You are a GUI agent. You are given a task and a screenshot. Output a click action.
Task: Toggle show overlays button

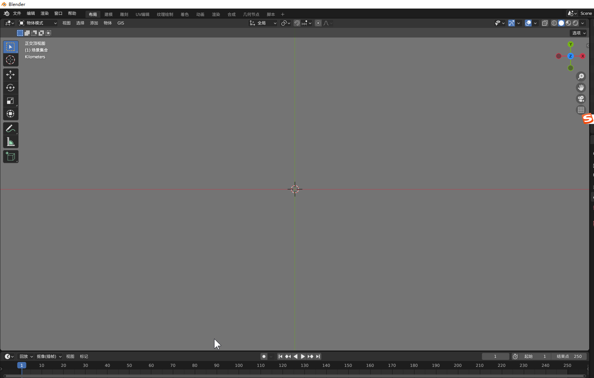[x=528, y=23]
